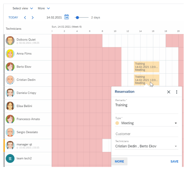Click the hour 12 timeline label

pos(128,31)
